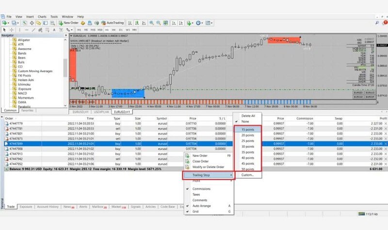Select order 47447779 row
388x230 pixels.
pyautogui.click(x=195, y=123)
